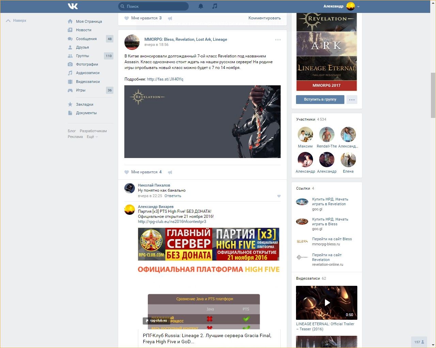The image size is (436, 348).
Task: Open Группы in sidebar
Action: [82, 56]
